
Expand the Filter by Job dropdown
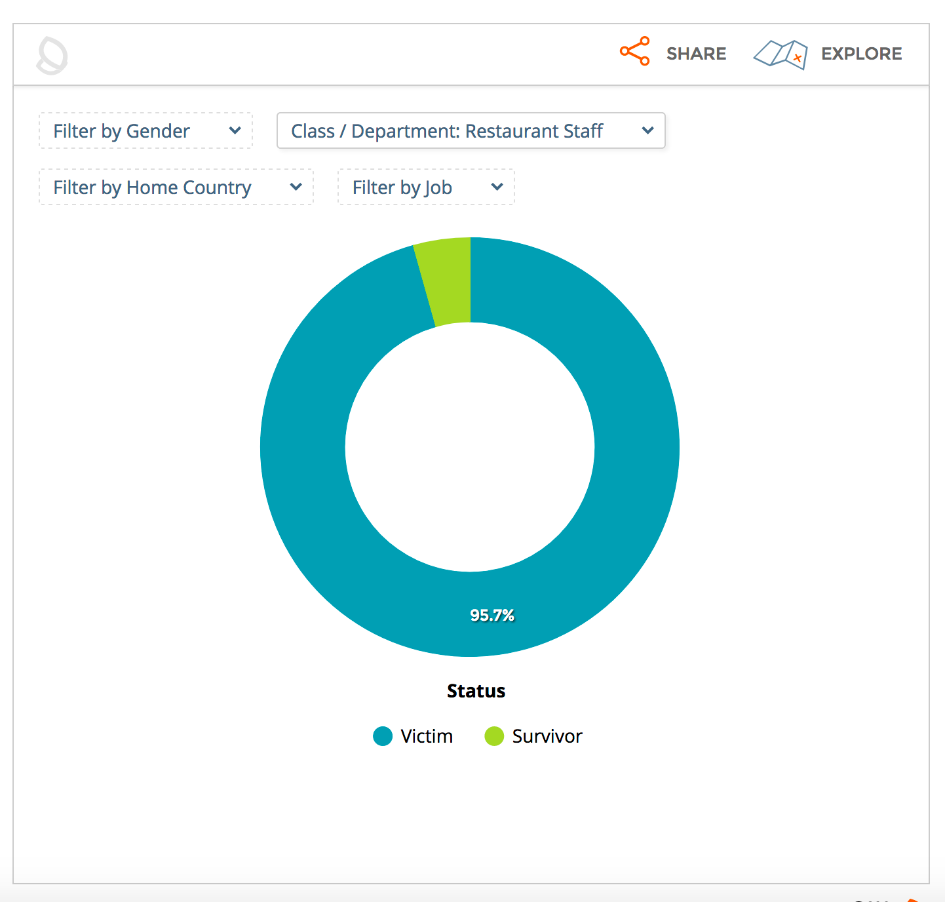click(x=426, y=187)
